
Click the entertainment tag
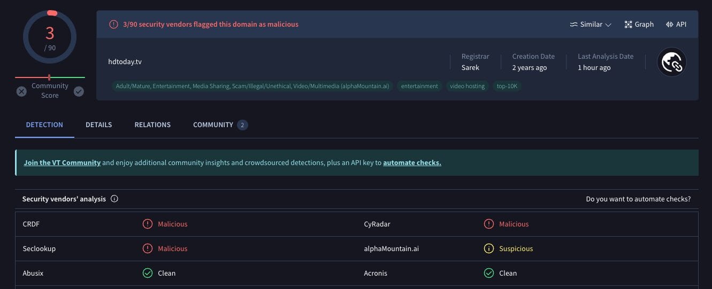(x=419, y=86)
